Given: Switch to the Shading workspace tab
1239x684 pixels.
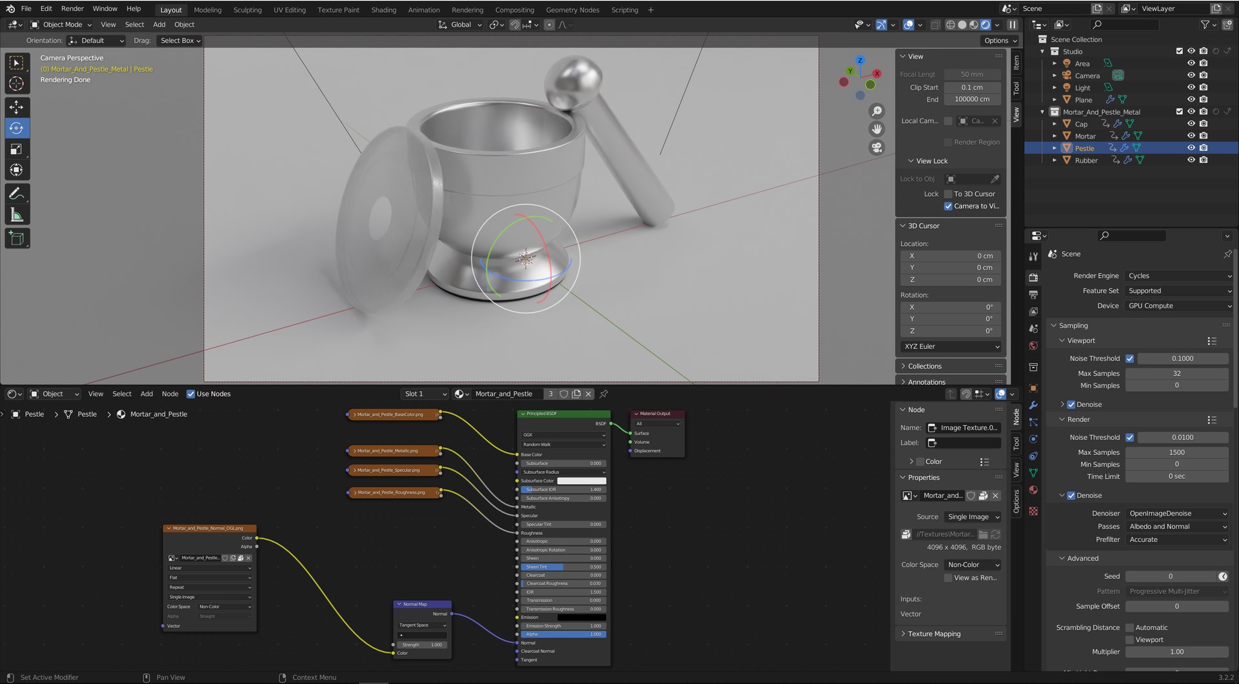Looking at the screenshot, I should [x=383, y=10].
